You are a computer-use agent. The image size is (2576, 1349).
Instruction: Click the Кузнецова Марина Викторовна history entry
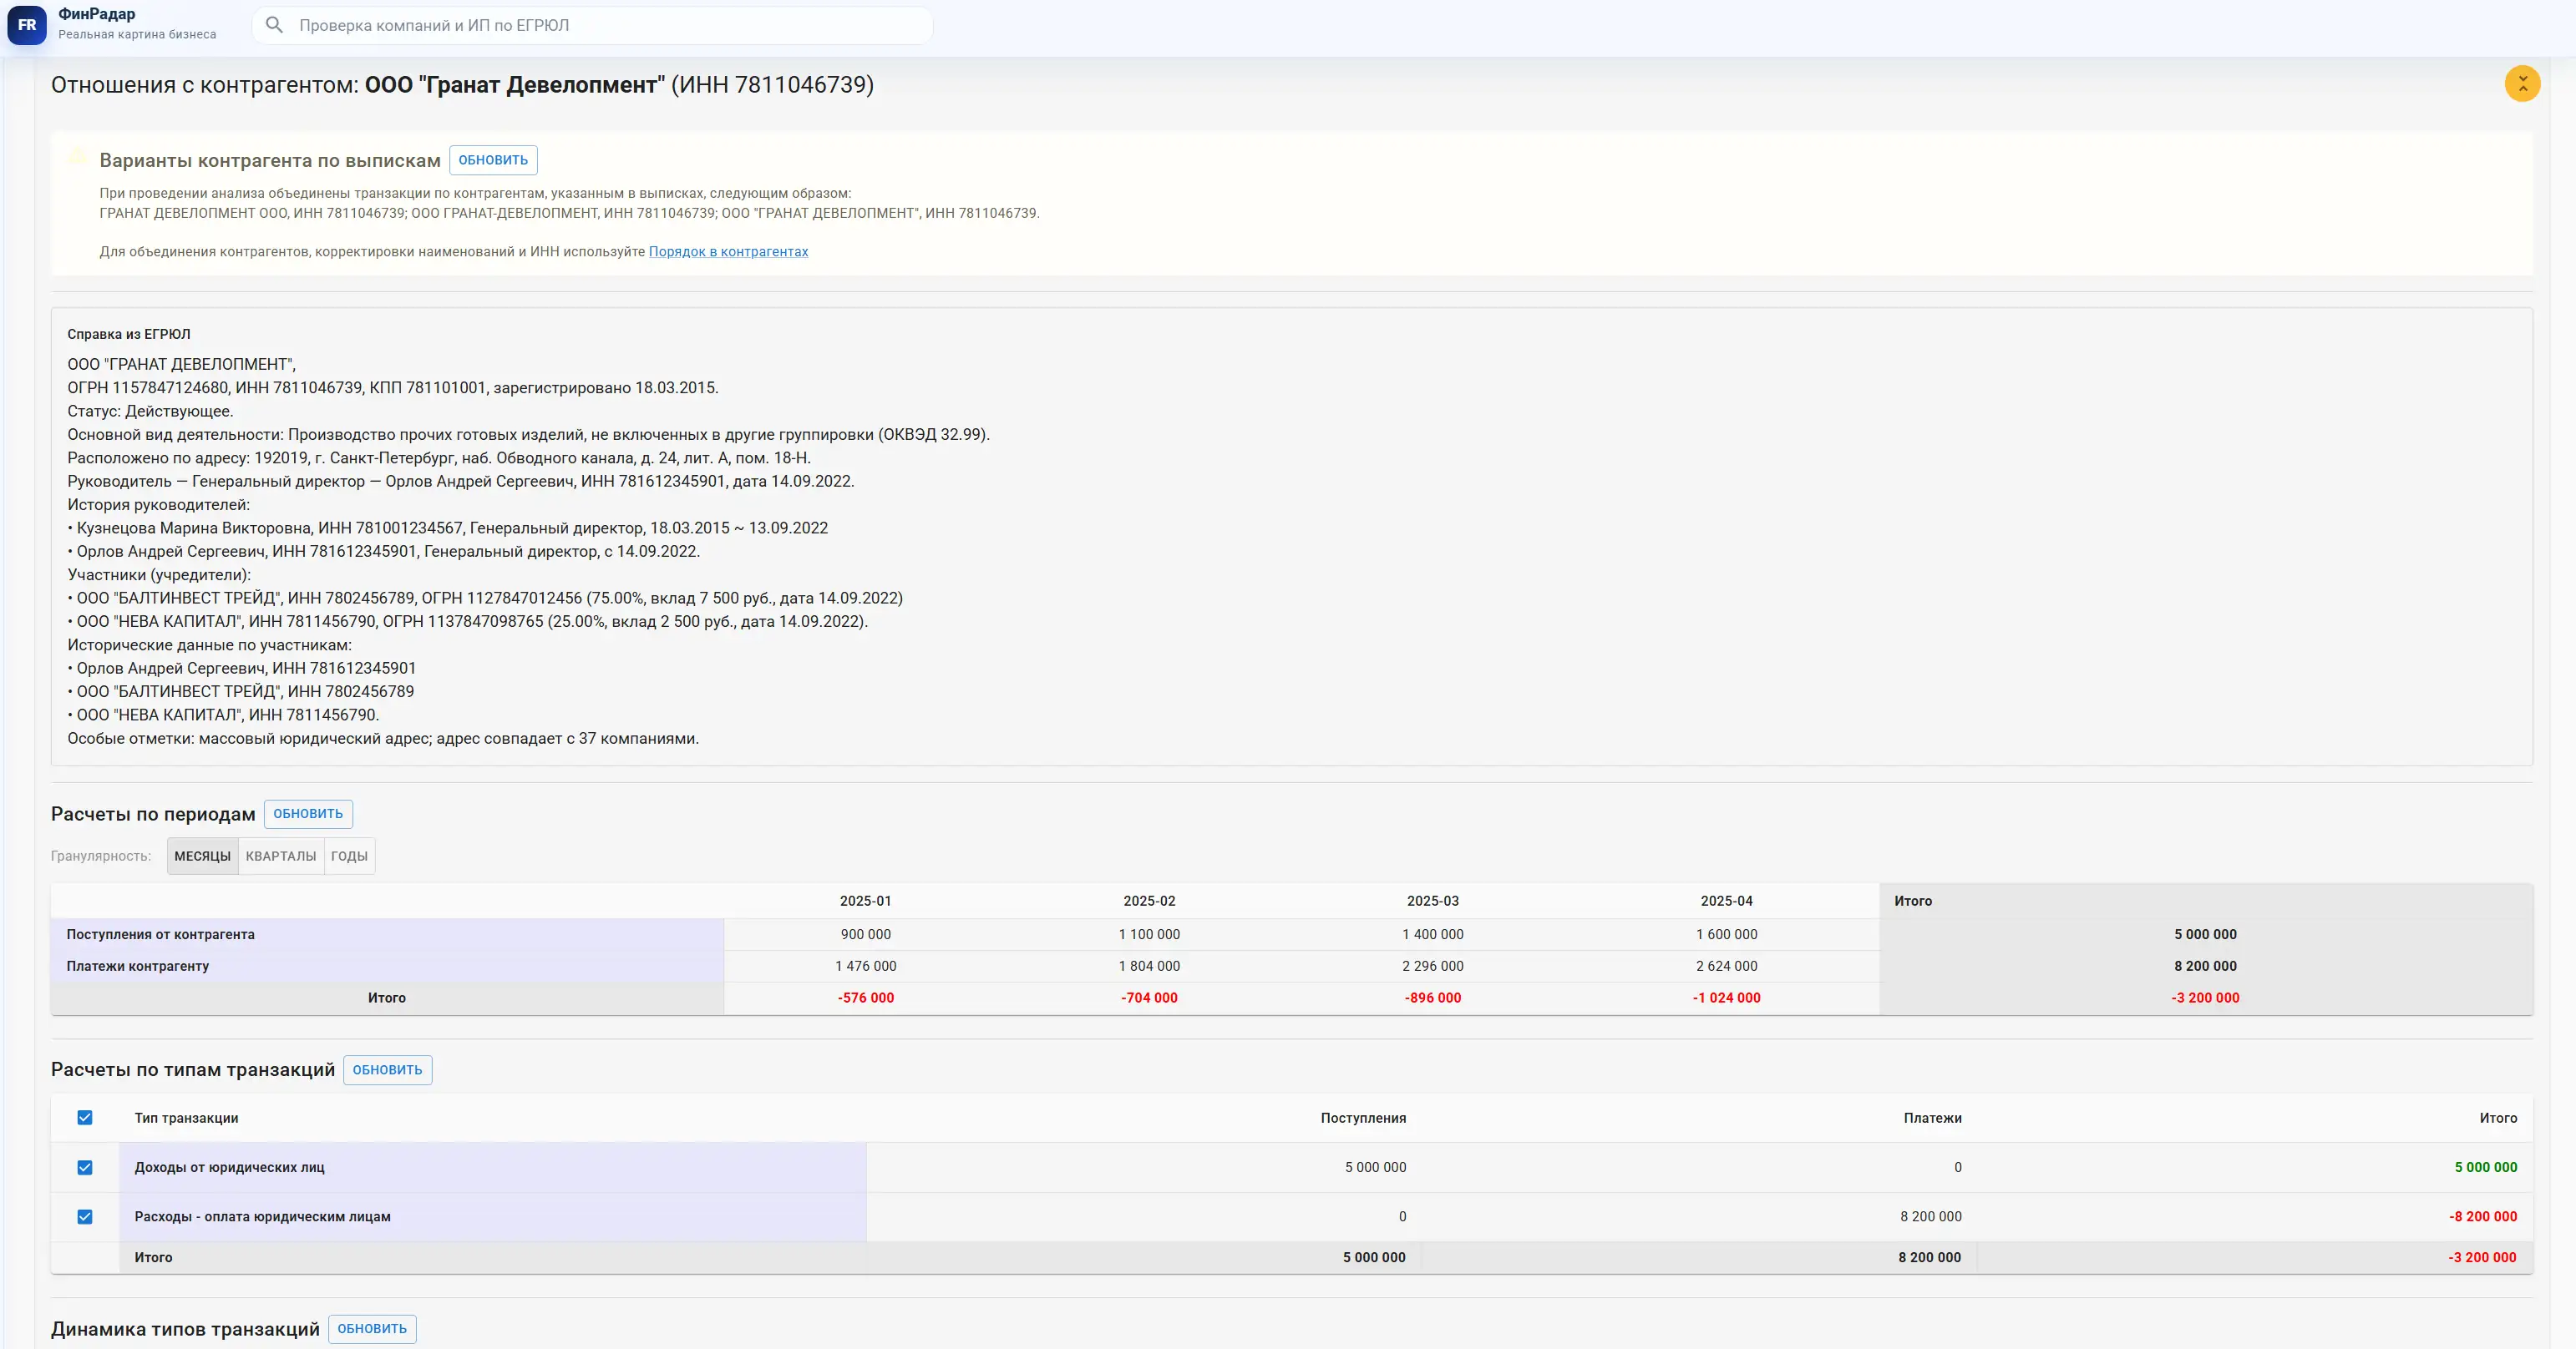point(448,528)
